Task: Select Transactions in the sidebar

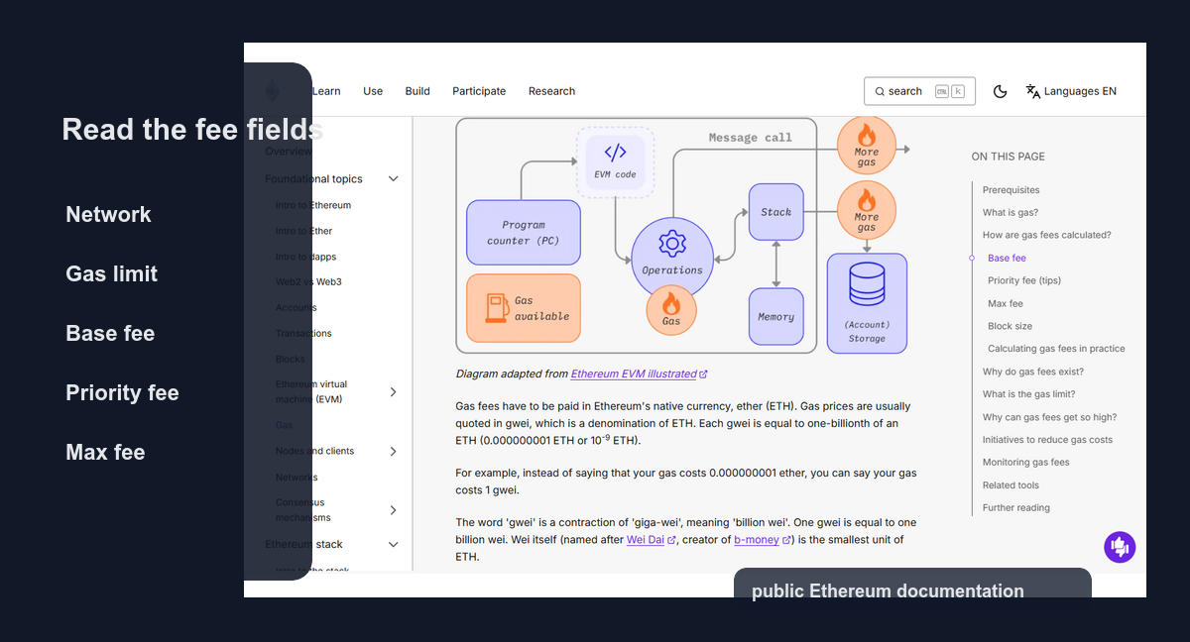Action: coord(303,333)
